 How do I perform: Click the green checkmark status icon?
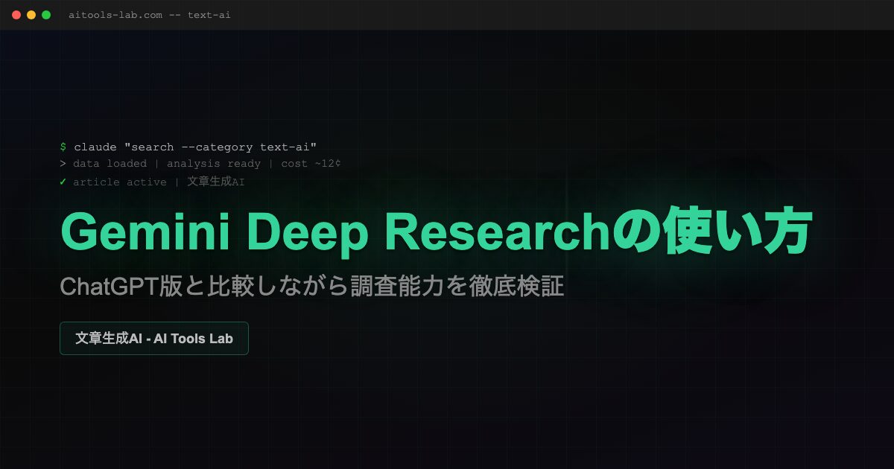coord(63,182)
